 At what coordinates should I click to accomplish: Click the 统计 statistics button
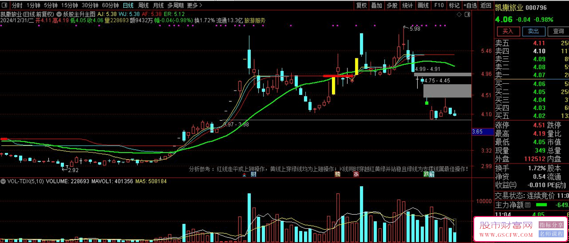(407, 6)
